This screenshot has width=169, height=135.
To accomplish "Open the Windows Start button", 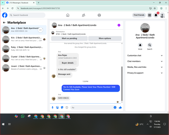I will point(3,124).
